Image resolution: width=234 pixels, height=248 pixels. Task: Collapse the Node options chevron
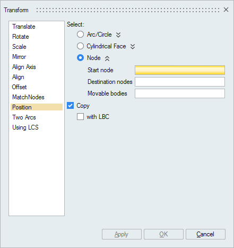click(x=107, y=58)
